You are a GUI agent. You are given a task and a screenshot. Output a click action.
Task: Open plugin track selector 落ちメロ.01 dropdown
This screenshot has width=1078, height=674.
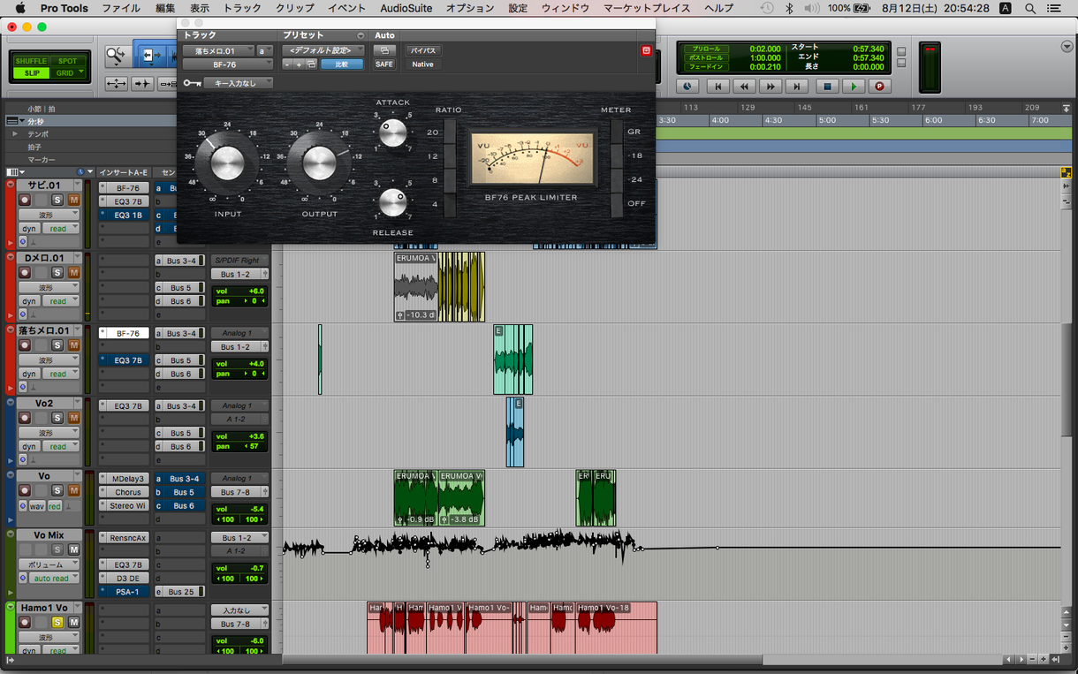218,51
